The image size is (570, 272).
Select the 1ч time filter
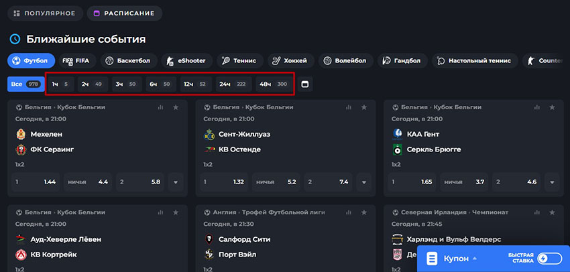[60, 84]
